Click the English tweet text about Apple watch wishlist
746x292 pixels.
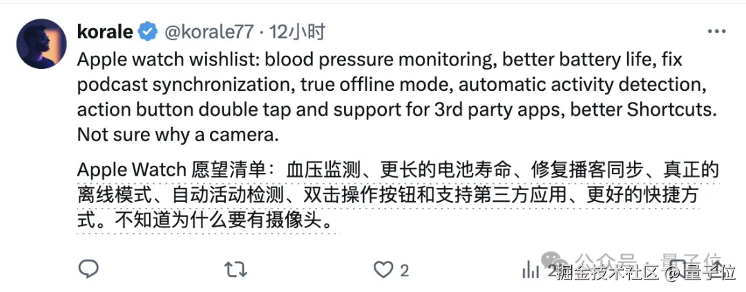[x=396, y=98]
